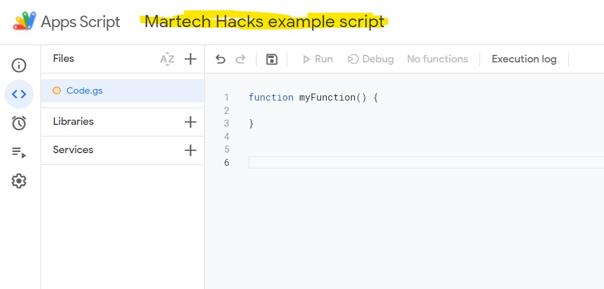Click the function keyword on line 1
The height and width of the screenshot is (289, 604).
(x=271, y=98)
